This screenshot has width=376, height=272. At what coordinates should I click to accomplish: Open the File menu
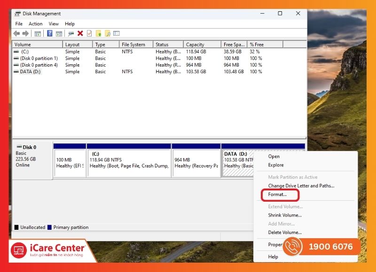coord(19,24)
